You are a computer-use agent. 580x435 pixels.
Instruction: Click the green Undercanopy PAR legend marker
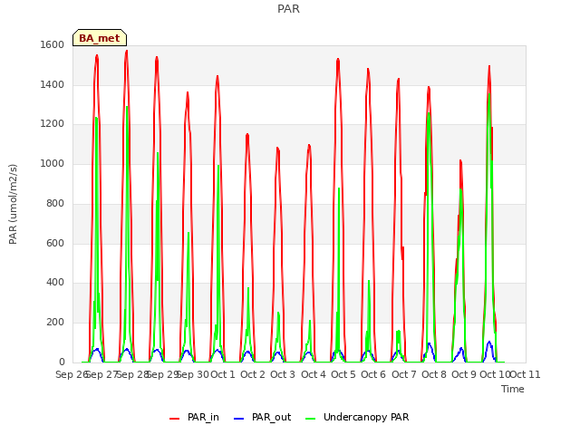click(x=310, y=419)
